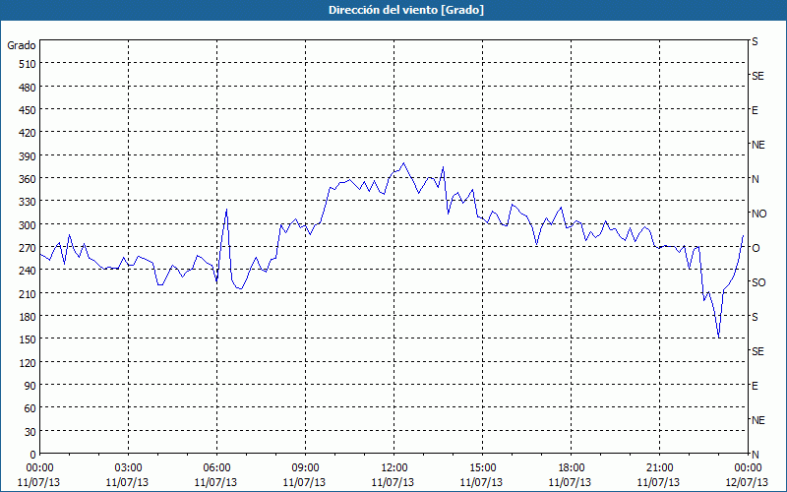Viewport: 787px width, 492px height.
Task: Click the 'O' compass label on right axis
Action: pos(756,248)
